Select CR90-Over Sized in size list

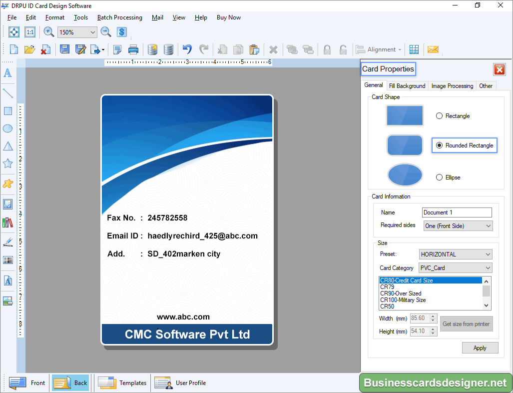401,293
